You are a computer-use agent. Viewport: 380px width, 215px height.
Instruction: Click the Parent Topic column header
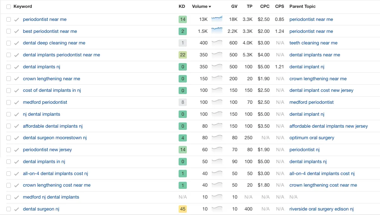point(302,7)
